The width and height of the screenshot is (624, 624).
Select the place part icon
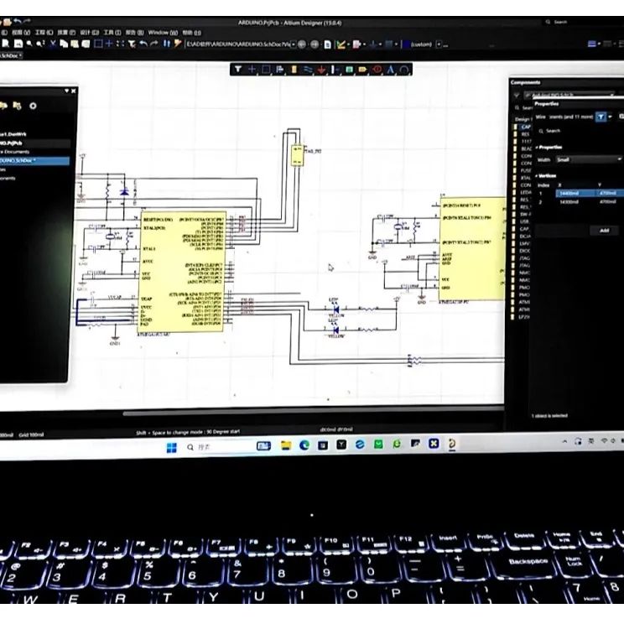(294, 70)
